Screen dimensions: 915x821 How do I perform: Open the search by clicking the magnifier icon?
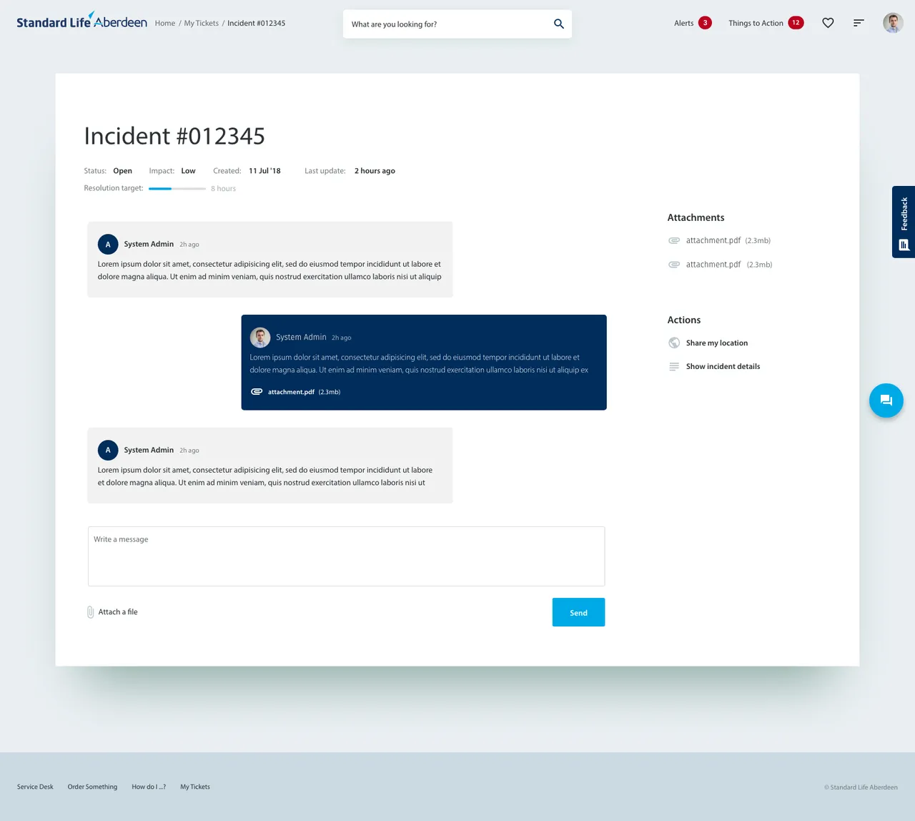559,23
